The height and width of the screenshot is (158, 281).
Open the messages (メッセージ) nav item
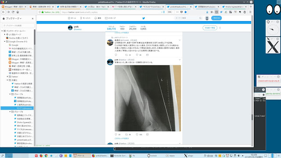coord(110,18)
